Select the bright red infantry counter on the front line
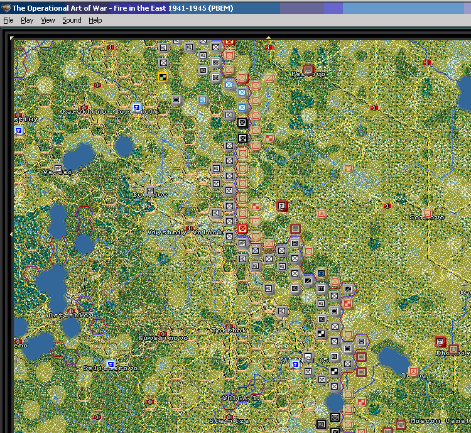The width and height of the screenshot is (471, 433). [242, 229]
